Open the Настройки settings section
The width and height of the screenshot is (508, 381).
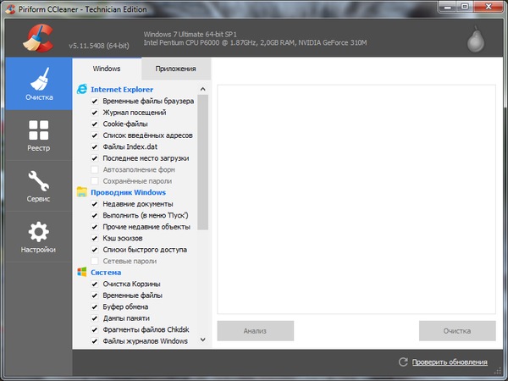coord(38,237)
